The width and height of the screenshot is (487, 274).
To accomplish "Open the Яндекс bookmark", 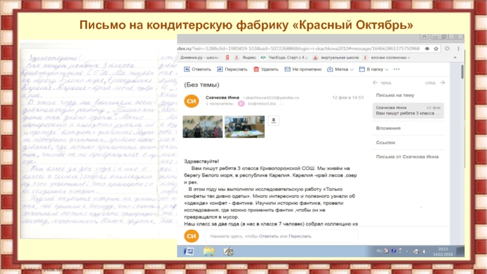I will click(245, 57).
